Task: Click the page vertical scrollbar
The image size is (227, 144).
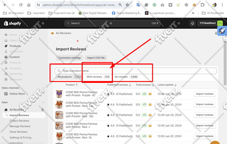Action: (225, 64)
